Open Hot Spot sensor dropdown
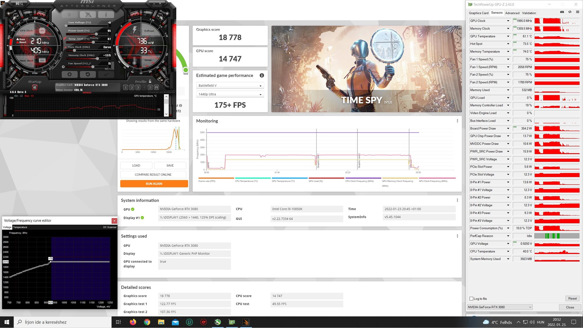Image resolution: width=583 pixels, height=328 pixels. tap(508, 44)
